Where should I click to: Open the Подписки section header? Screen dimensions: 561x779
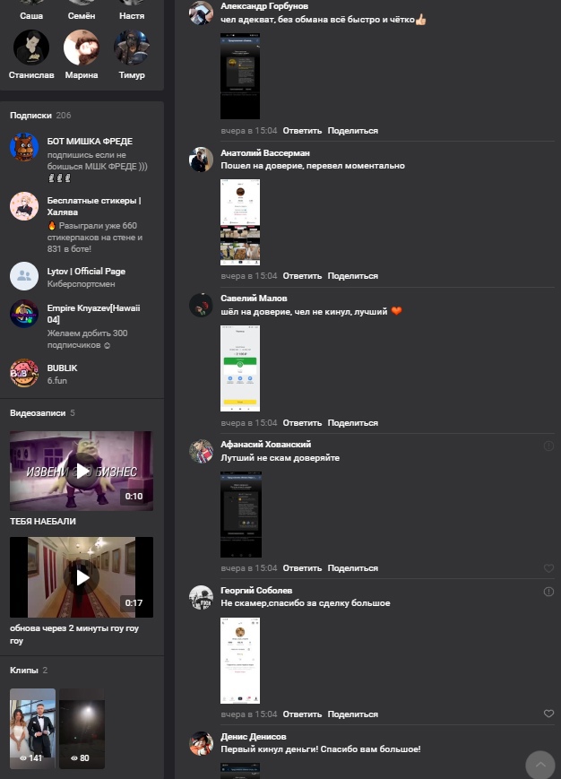[30, 116]
